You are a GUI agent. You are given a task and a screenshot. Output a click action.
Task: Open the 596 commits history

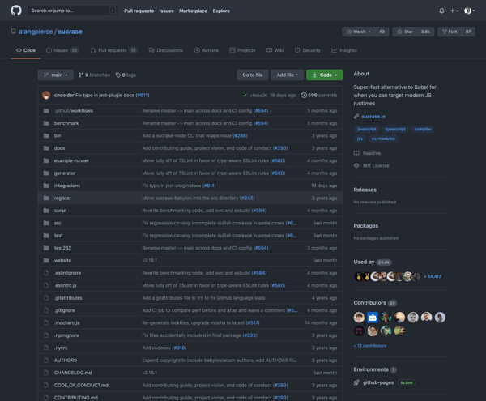pos(319,95)
